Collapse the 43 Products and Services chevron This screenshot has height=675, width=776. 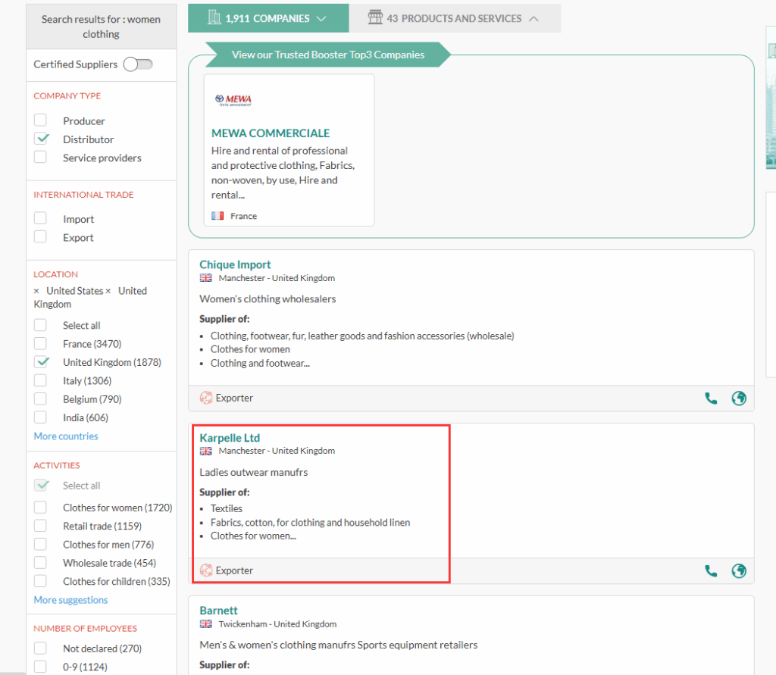pyautogui.click(x=533, y=18)
